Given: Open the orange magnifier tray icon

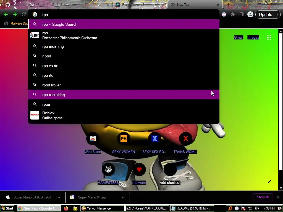Looking at the screenshot, I should [230, 208].
